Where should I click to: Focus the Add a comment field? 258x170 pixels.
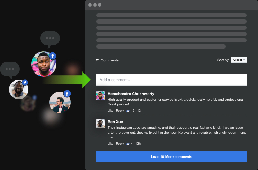point(171,80)
